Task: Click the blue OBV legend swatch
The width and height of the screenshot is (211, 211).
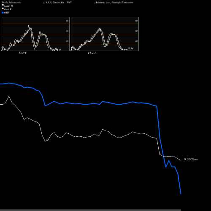Action: (x=3, y=13)
